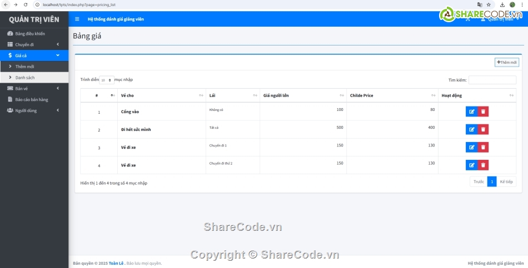Image resolution: width=528 pixels, height=268 pixels.
Task: Bookmark page with star icon
Action: tap(488, 4)
